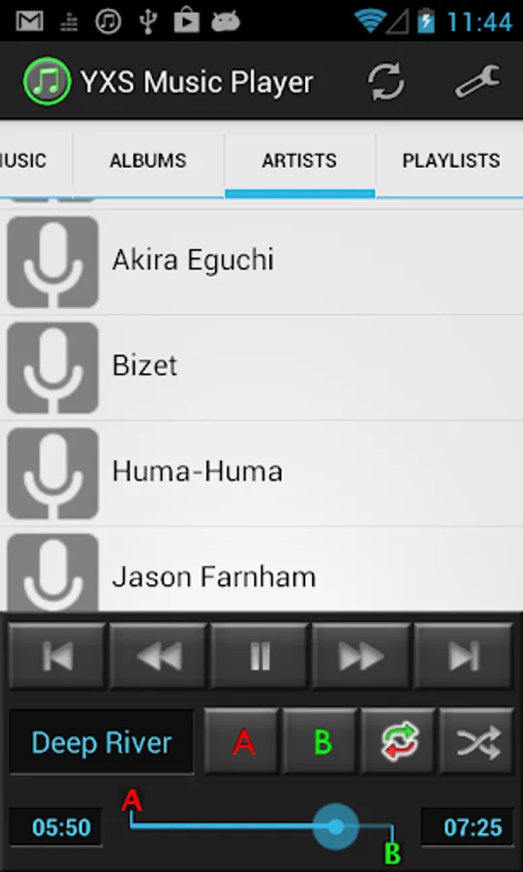
Task: Open artist Bizet
Action: [261, 367]
